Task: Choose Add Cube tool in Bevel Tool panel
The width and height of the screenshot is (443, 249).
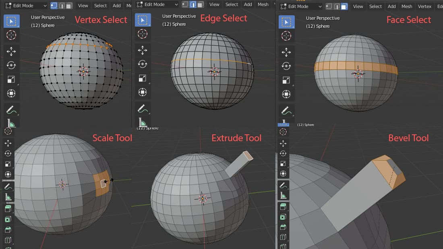Action: (x=283, y=206)
